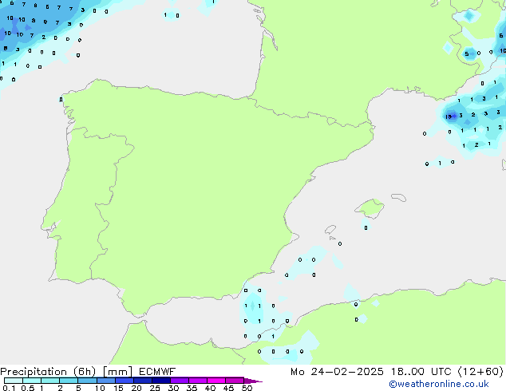Select the navy legend swatch between 25 and 30

161,381
